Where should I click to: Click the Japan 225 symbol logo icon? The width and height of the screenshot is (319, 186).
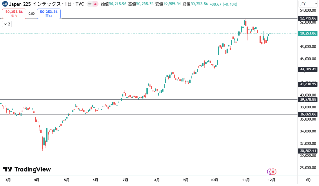coord(5,4)
